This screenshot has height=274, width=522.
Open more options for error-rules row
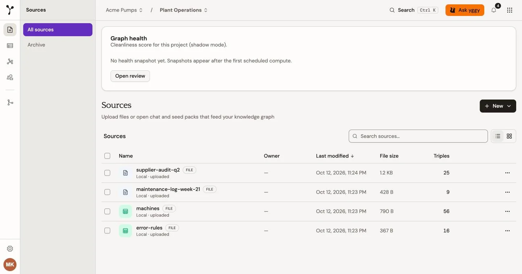click(x=507, y=231)
